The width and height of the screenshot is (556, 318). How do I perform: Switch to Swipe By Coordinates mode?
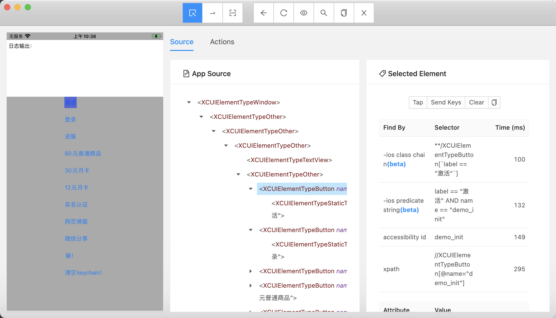(212, 13)
